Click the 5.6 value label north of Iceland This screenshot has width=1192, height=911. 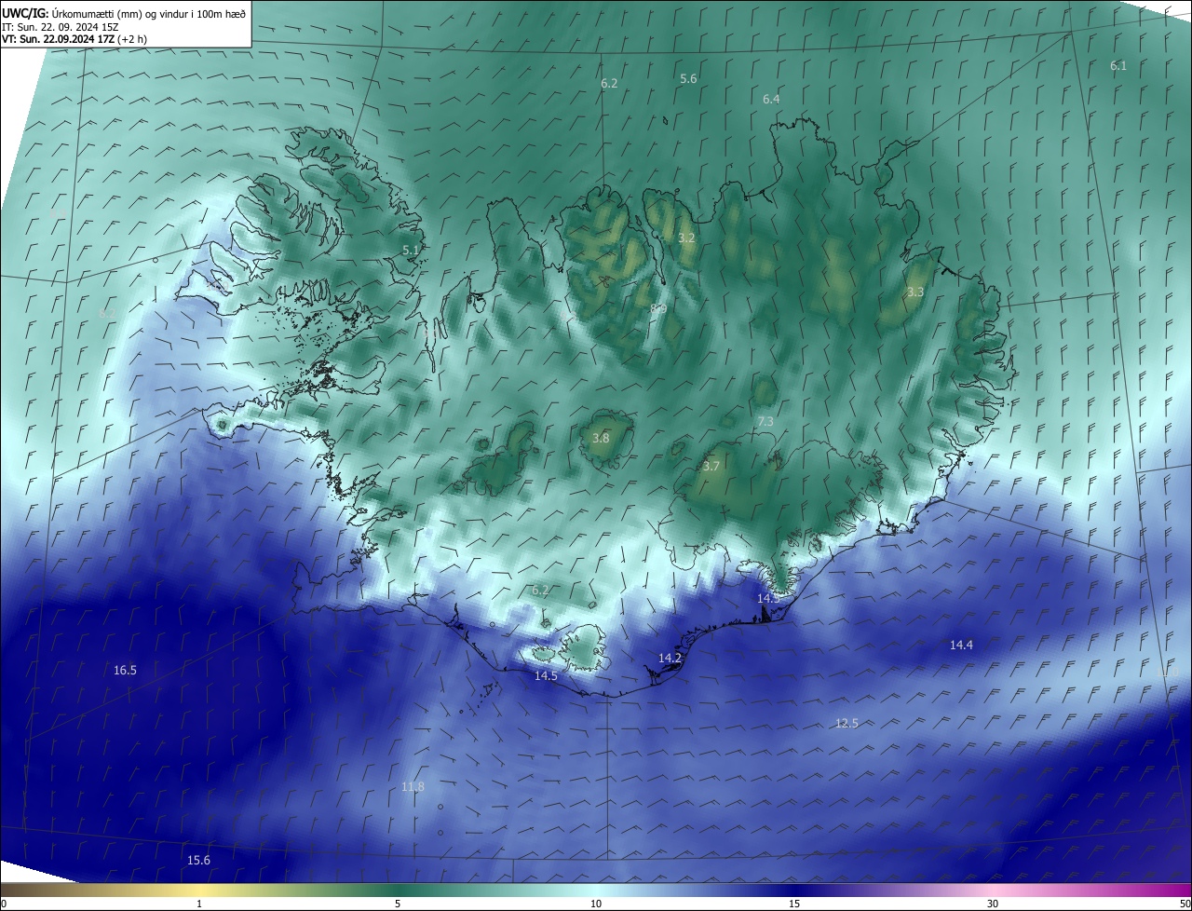688,79
